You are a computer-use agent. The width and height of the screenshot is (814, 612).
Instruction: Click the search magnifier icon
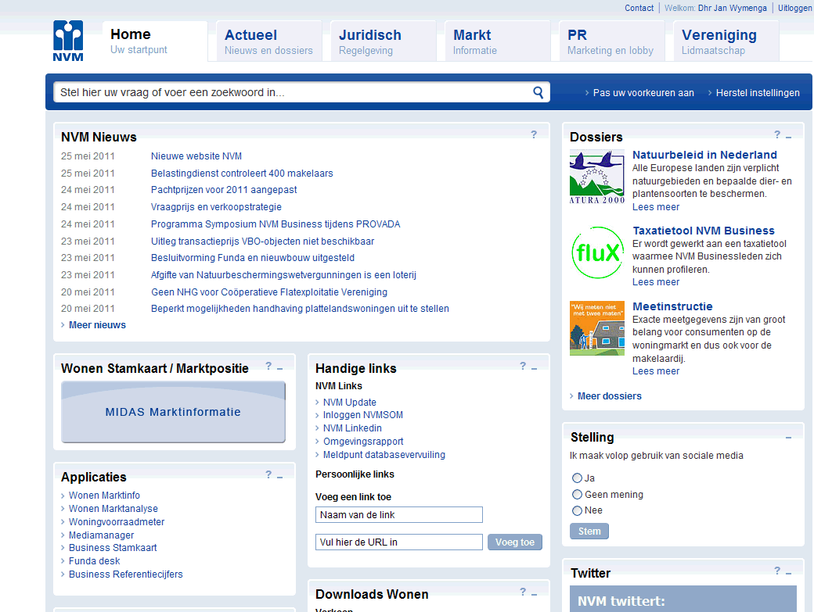click(538, 92)
